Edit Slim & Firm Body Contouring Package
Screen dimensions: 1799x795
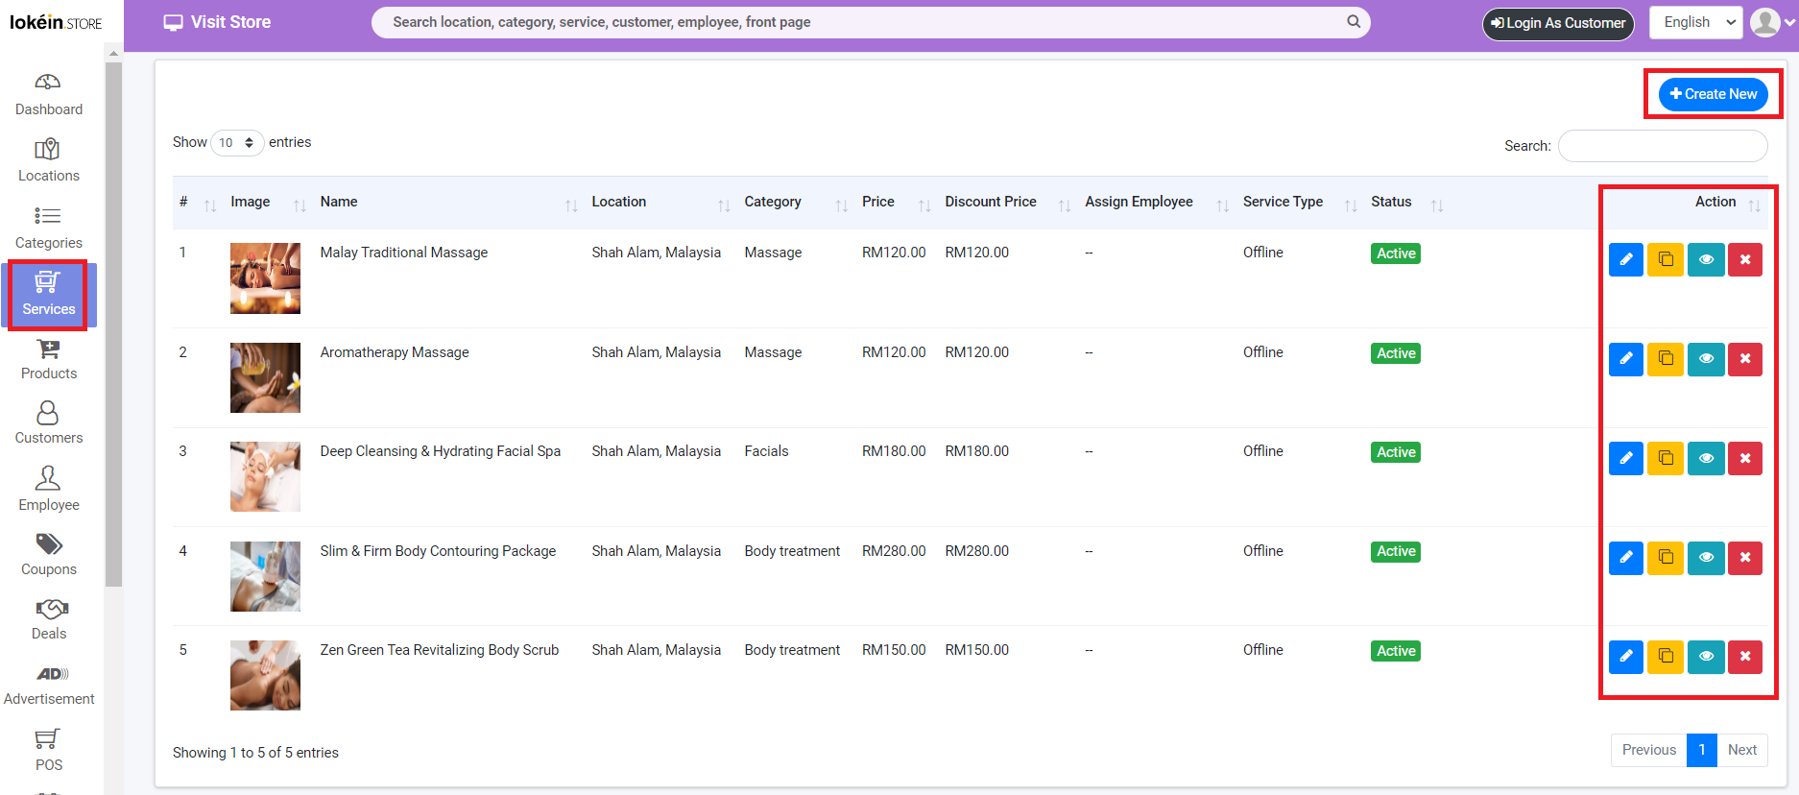[1625, 558]
